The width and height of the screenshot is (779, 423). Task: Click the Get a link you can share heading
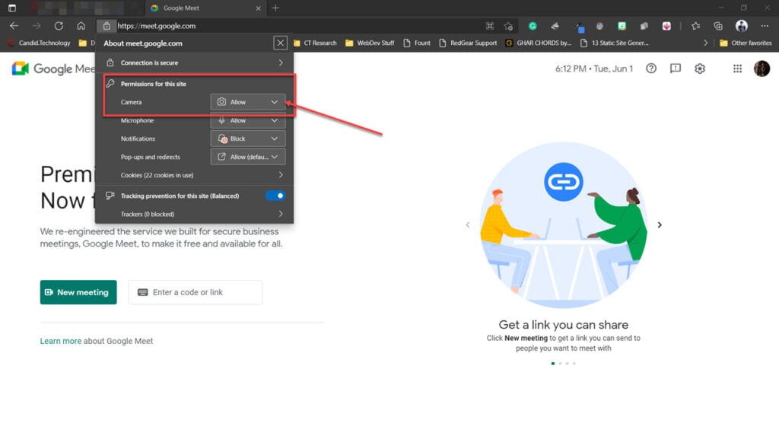tap(564, 325)
